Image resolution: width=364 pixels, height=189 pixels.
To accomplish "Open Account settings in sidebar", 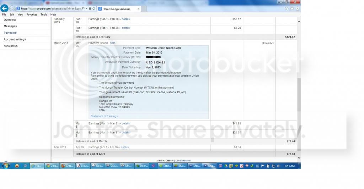I will click(x=15, y=39).
